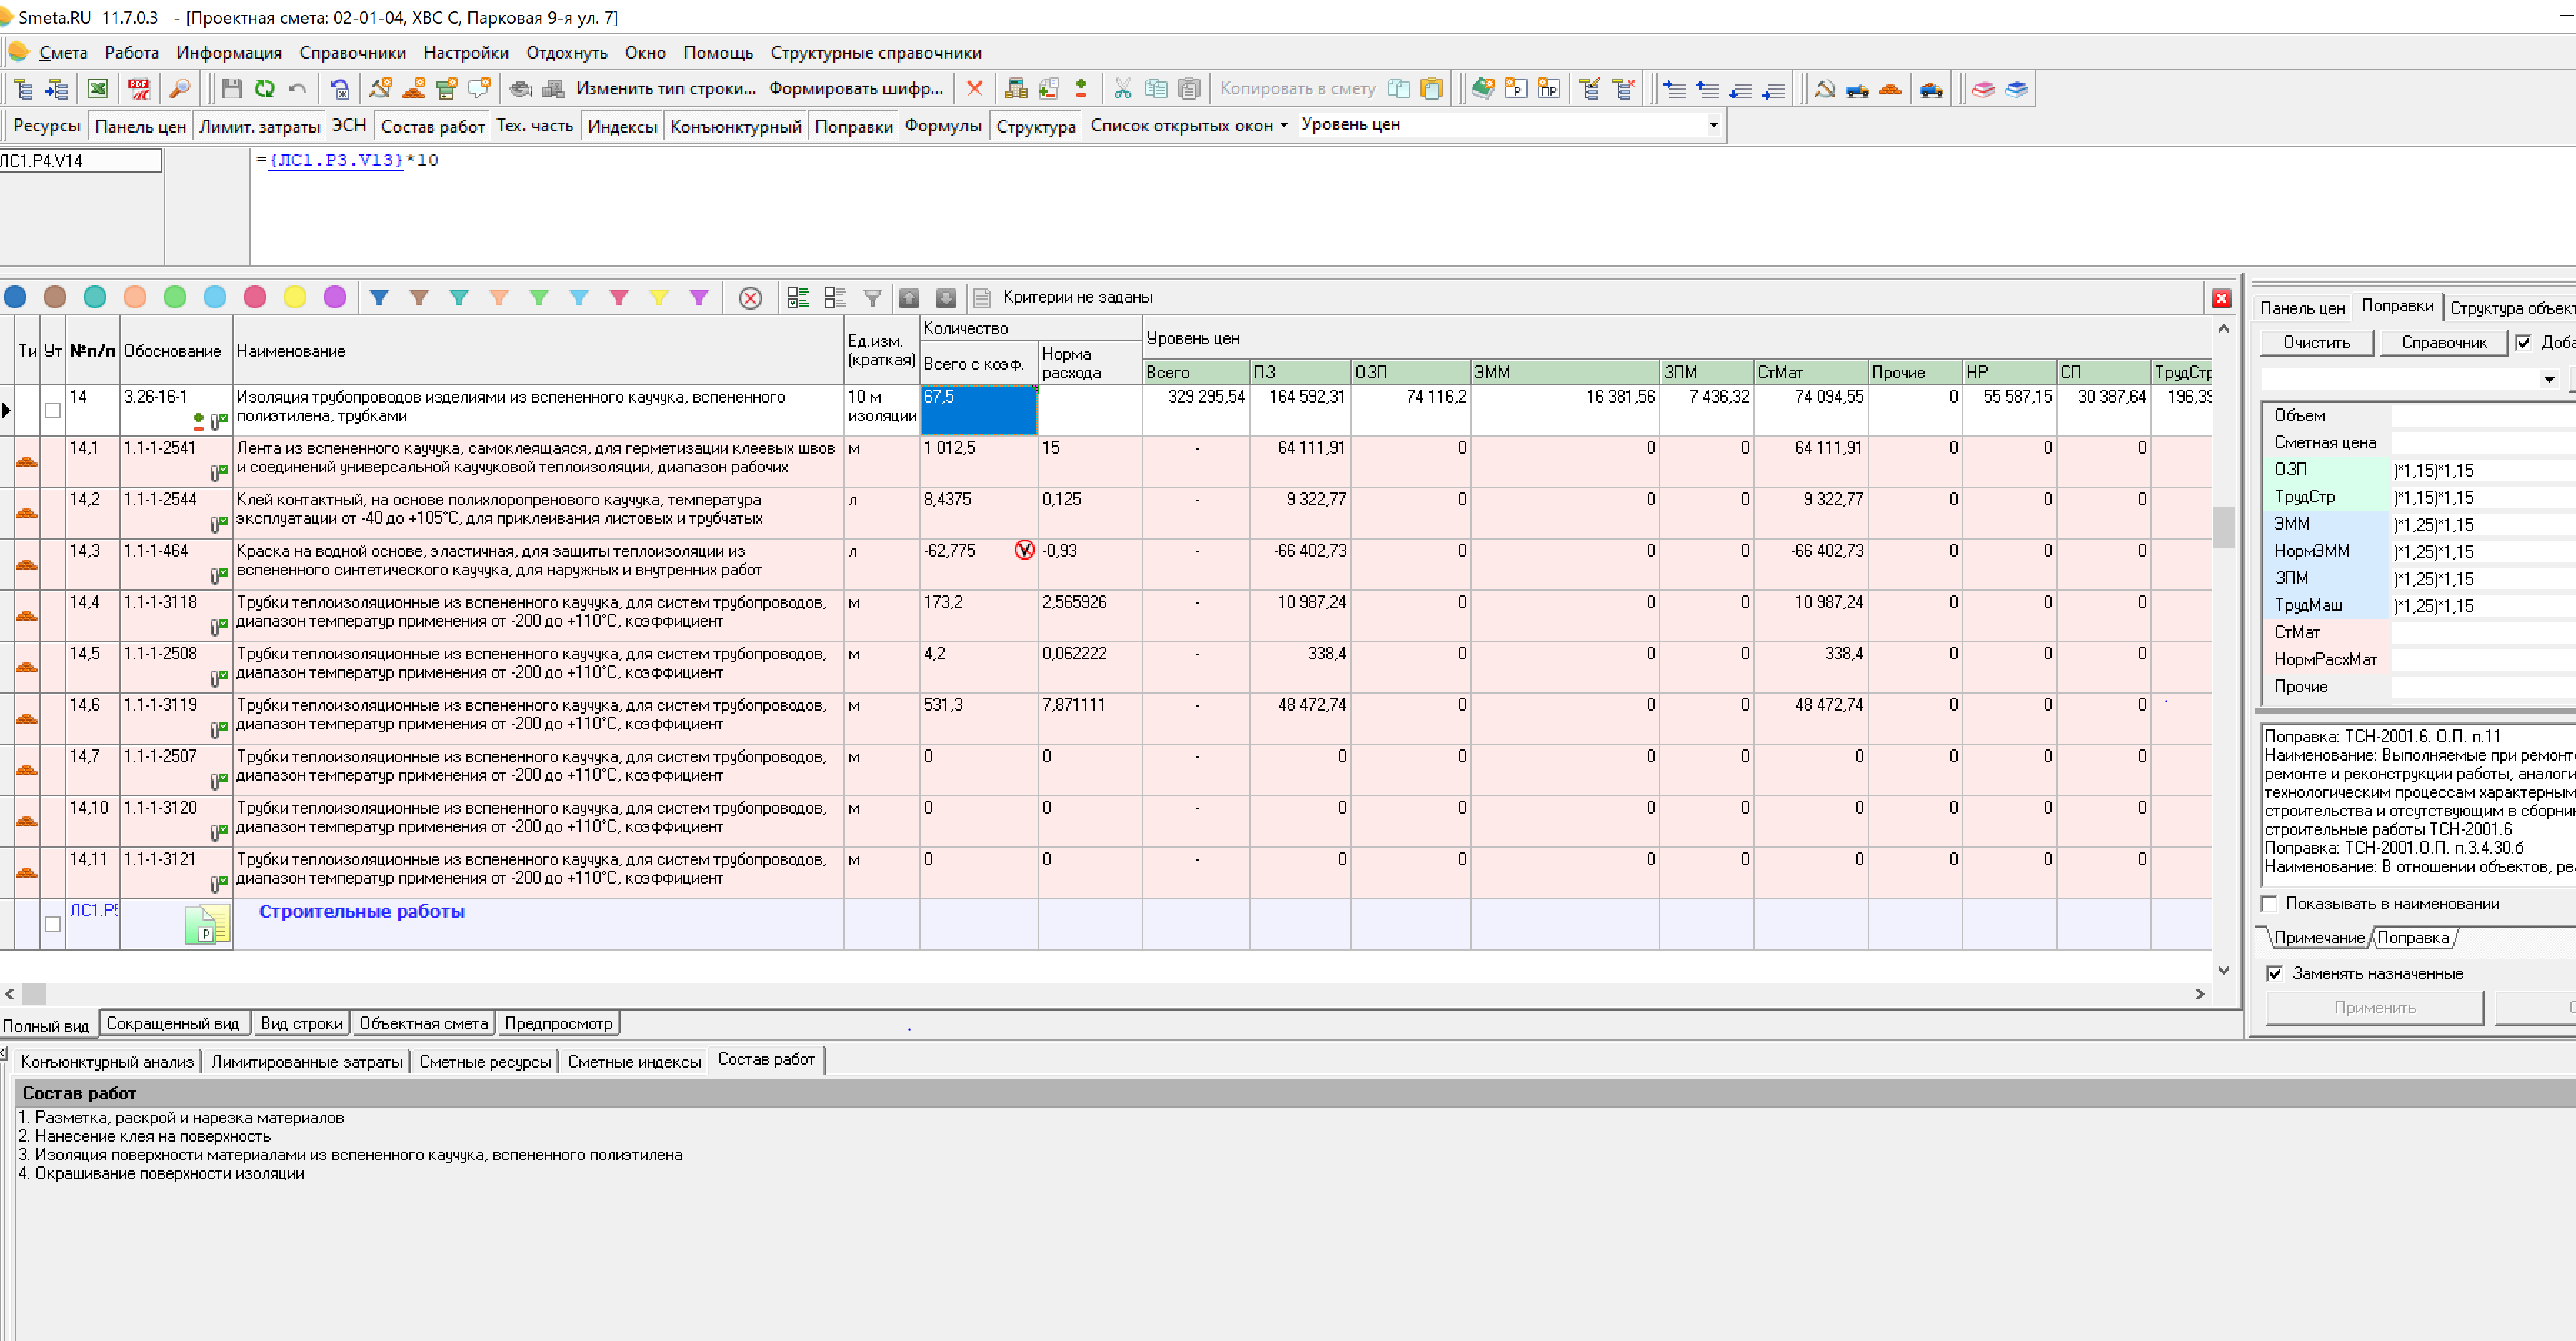Open the 'Настройки' menu
The image size is (2576, 1341).
coord(466,53)
